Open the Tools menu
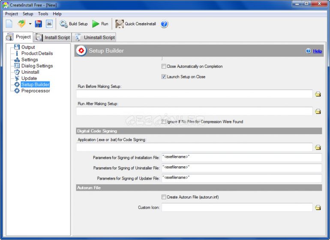The width and height of the screenshot is (330, 240). coord(43,14)
